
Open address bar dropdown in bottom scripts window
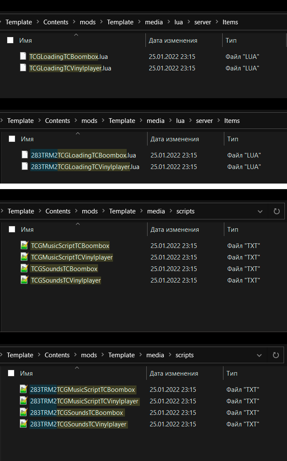pos(259,355)
